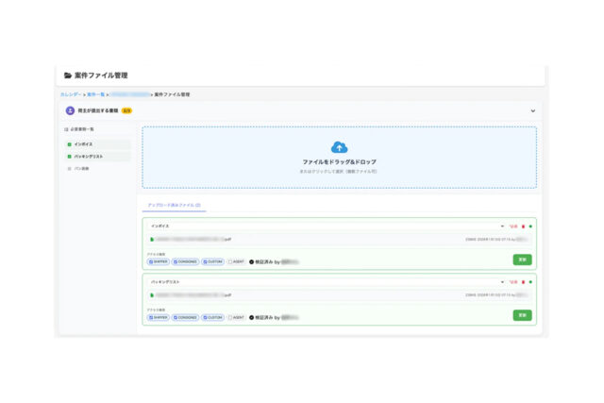
Task: Select インボイス in required documents sidebar
Action: pos(98,144)
